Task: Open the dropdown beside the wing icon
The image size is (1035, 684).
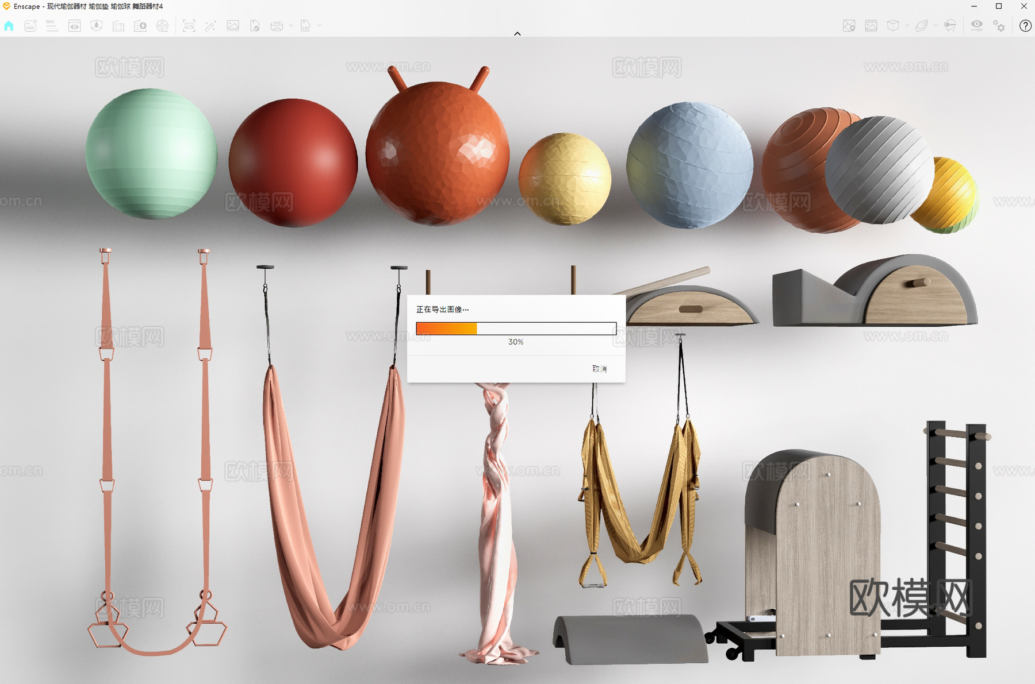Action: coord(936,26)
